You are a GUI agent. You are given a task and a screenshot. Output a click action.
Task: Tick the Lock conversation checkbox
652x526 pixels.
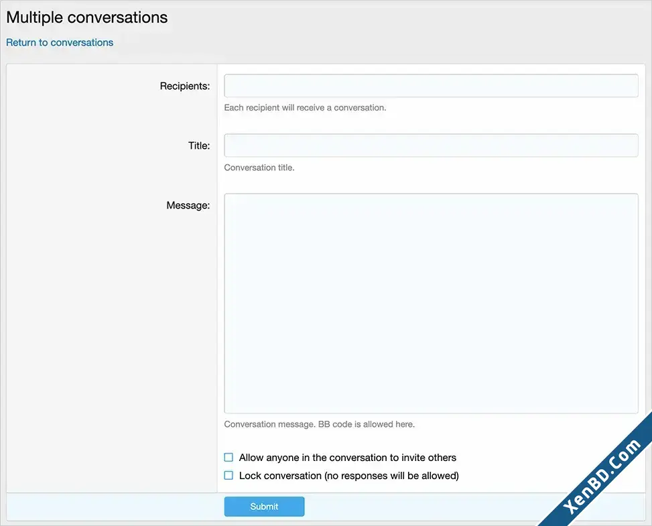pos(229,475)
